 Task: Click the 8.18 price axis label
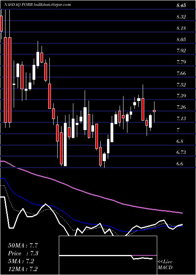181,28
